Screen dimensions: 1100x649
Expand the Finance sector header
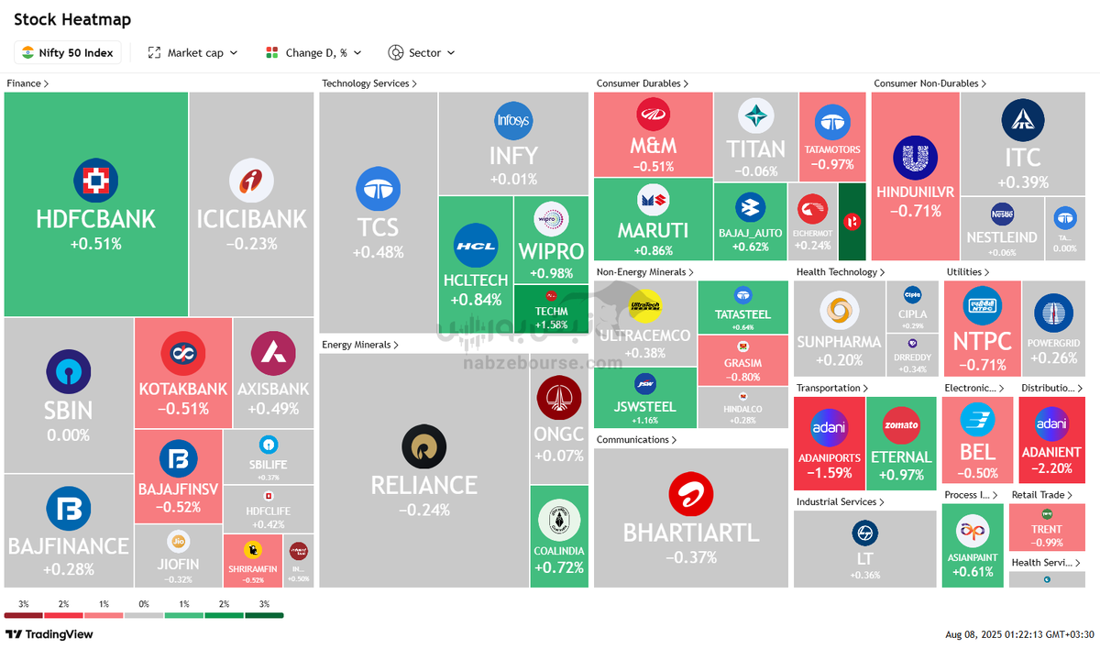click(27, 83)
